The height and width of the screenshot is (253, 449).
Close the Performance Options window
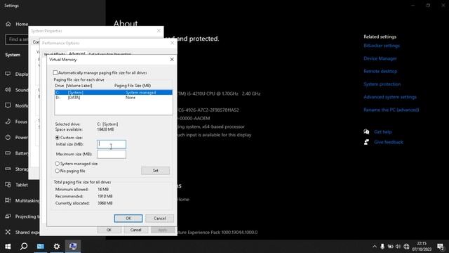(x=172, y=43)
